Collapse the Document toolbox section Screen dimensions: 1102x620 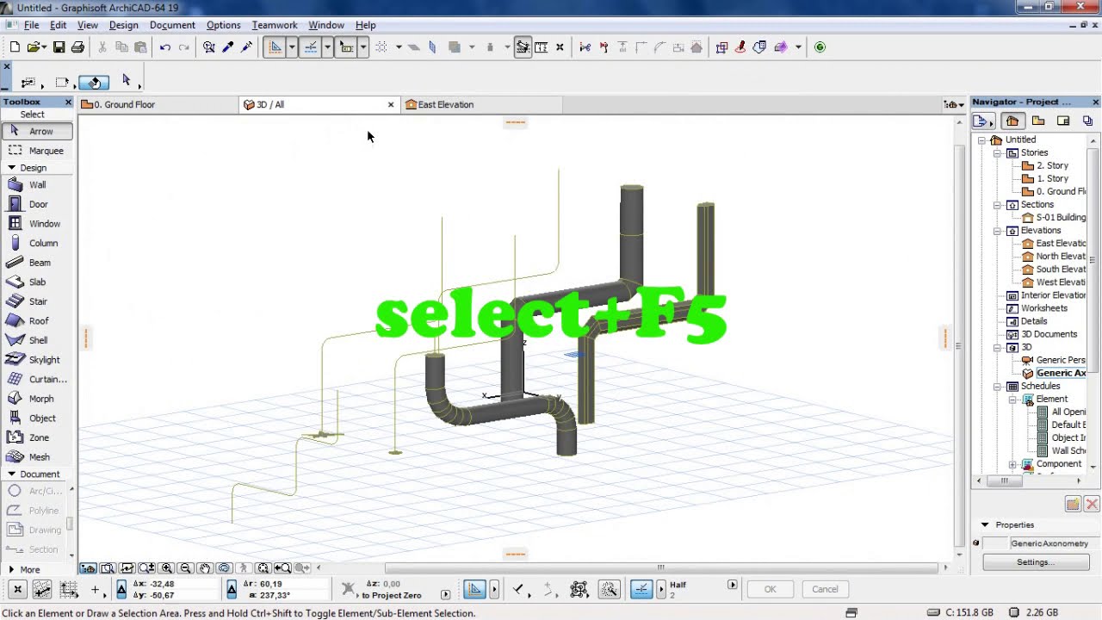12,474
